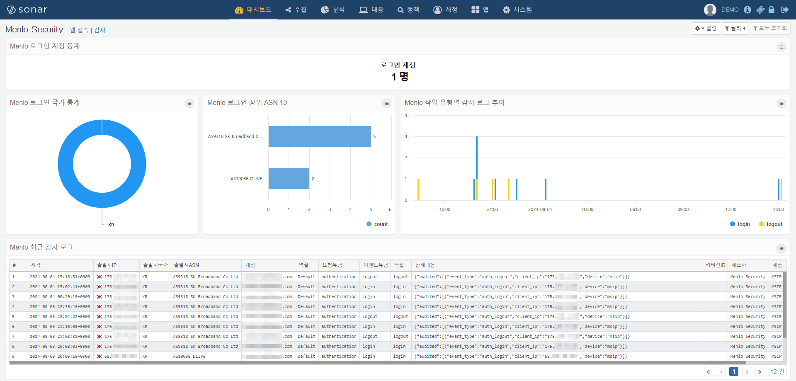Click timestamp 2024-08-04 00:29:19+0900
Image resolution: width=796 pixels, height=381 pixels.
(x=60, y=296)
